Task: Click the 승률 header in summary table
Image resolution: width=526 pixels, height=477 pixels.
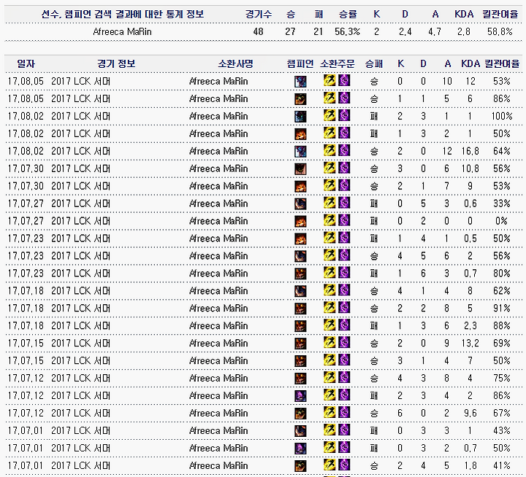Action: click(x=348, y=14)
